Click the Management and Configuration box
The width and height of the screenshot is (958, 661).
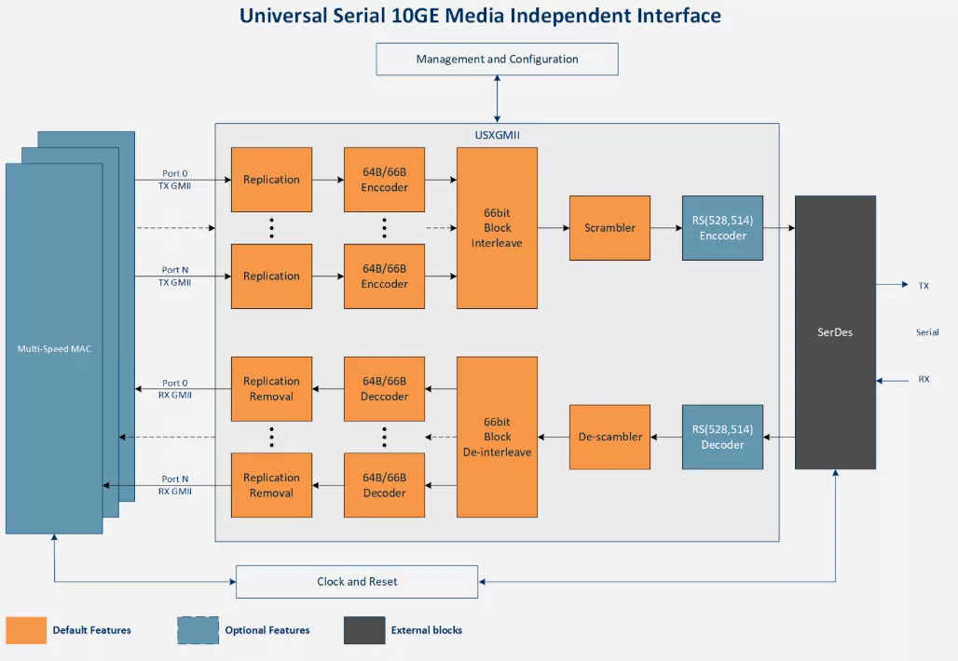point(497,60)
